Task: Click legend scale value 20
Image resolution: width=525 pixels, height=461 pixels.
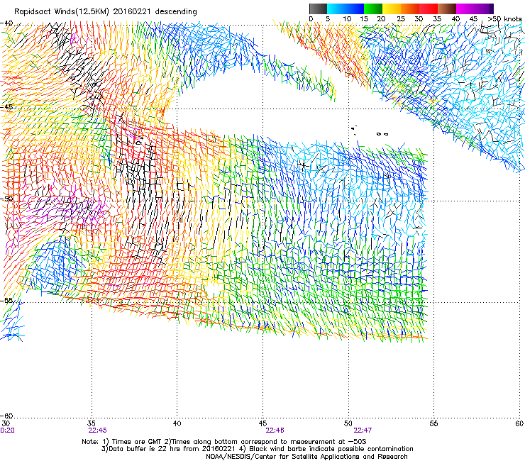Action: pos(381,19)
